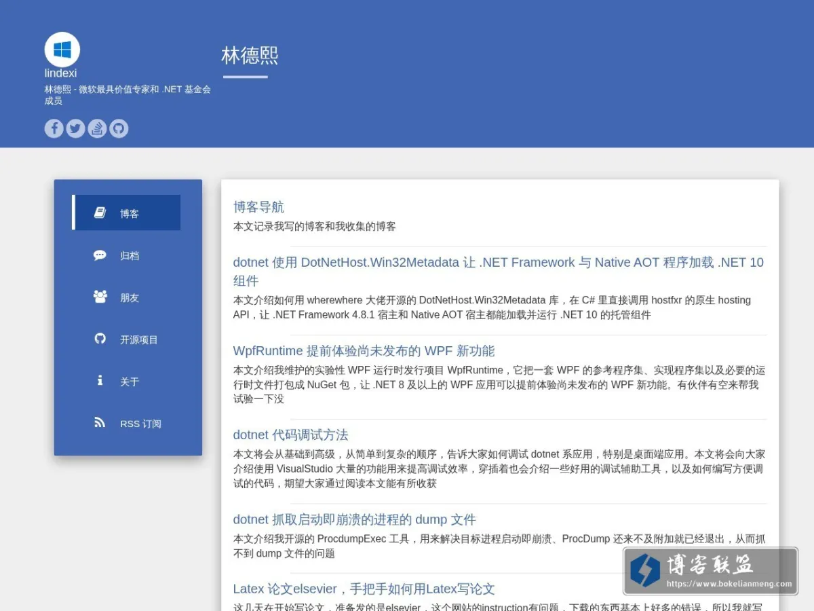Click the author description 微软最具价值专家
Screen dimensions: 814x611
(128, 95)
